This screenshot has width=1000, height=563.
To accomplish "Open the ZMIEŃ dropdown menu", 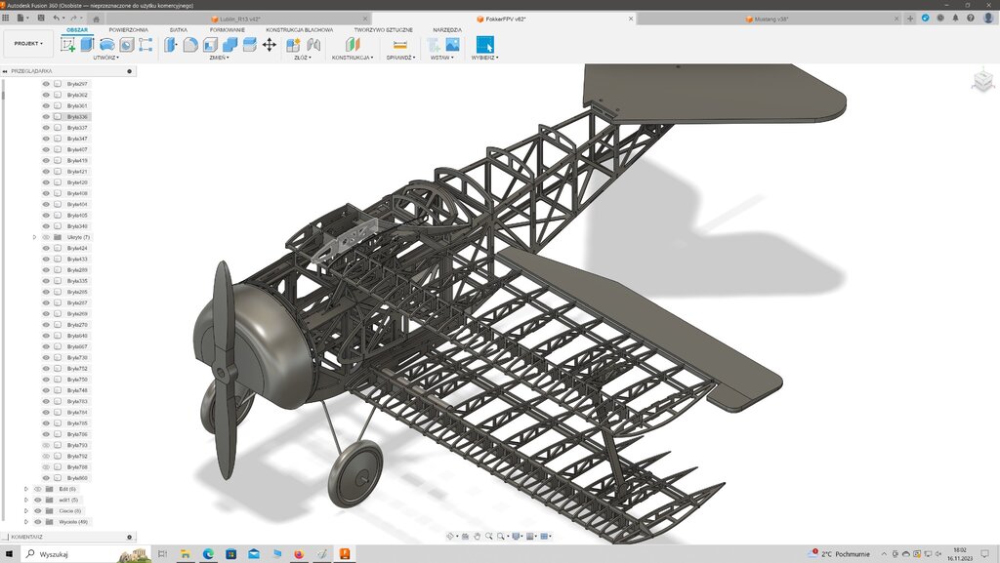I will point(219,58).
